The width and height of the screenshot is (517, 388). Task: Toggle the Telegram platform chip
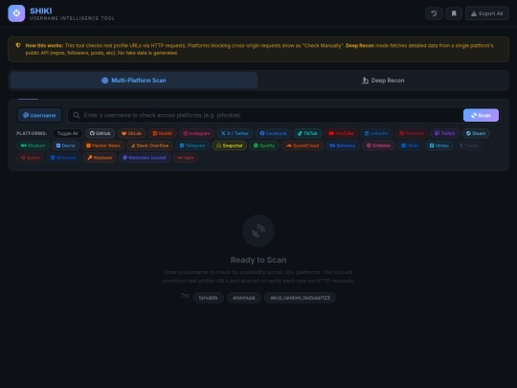[x=192, y=146]
